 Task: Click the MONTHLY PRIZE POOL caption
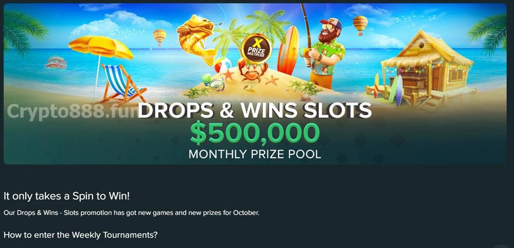[255, 154]
